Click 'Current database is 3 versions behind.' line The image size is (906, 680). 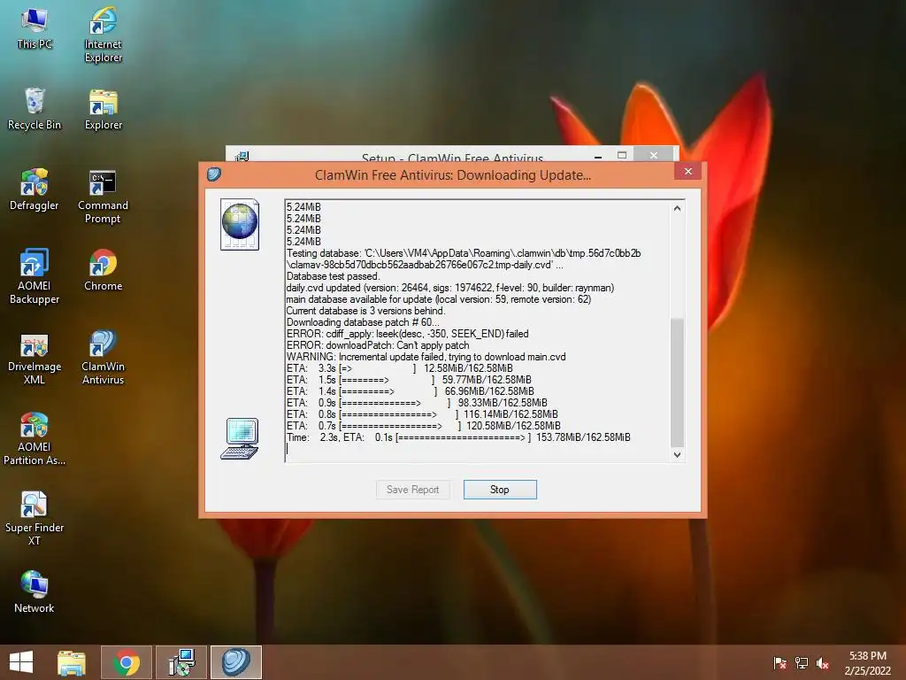click(365, 311)
